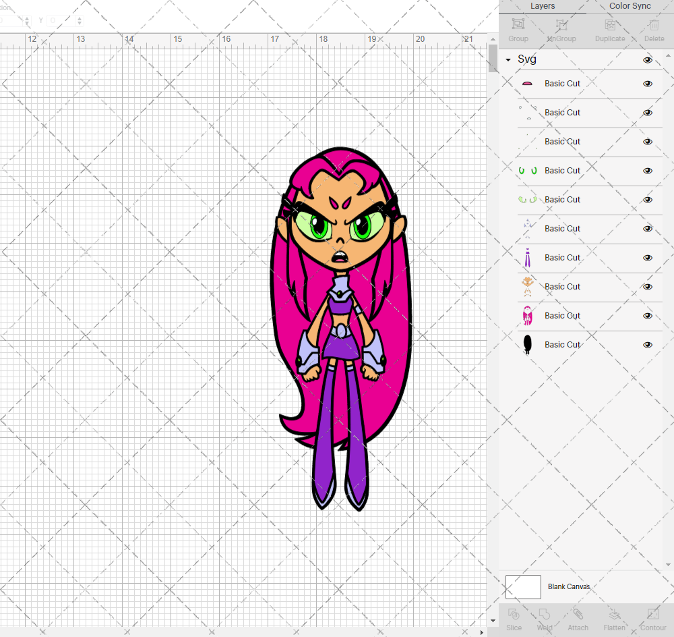Image resolution: width=674 pixels, height=637 pixels.
Task: Hide the pink mouth Basic Cut layer
Action: pyautogui.click(x=647, y=84)
